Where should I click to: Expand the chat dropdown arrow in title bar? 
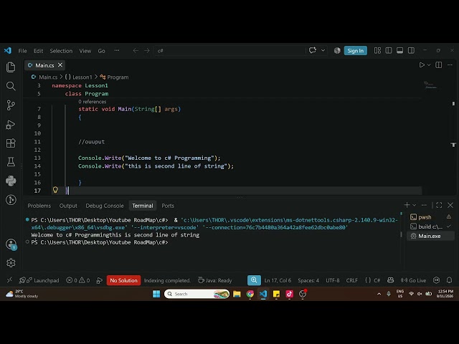[x=323, y=50]
